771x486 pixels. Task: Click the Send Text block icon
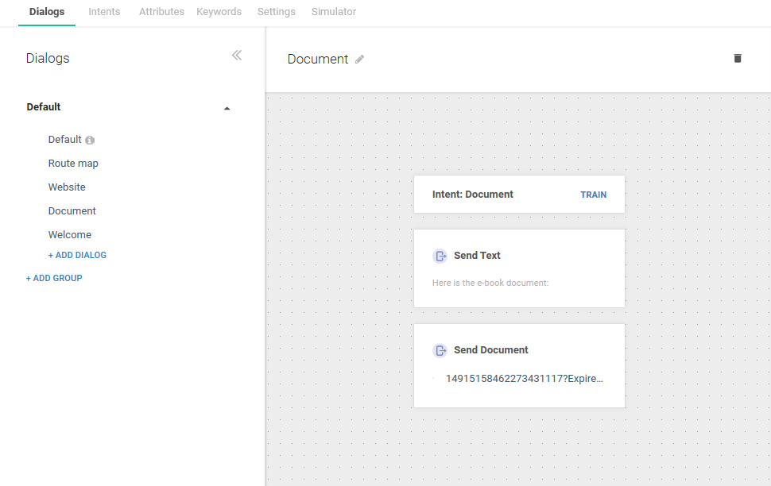[x=440, y=256]
